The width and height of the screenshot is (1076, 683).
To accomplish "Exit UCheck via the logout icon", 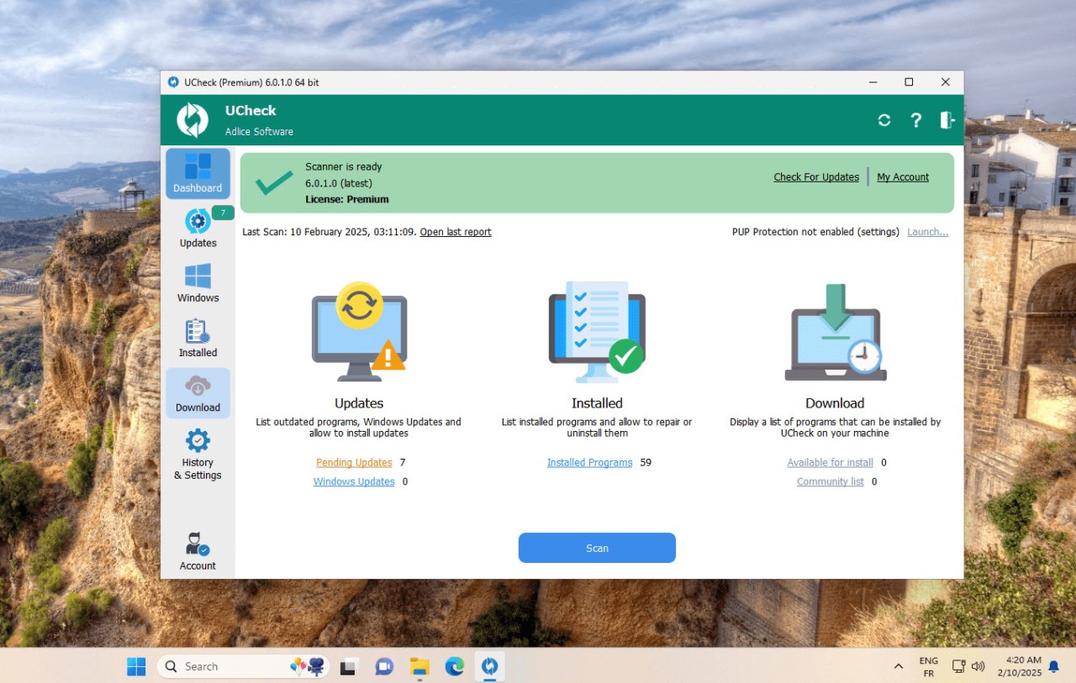I will pos(946,119).
